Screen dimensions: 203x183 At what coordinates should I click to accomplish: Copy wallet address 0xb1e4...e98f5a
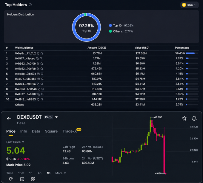[38, 84]
